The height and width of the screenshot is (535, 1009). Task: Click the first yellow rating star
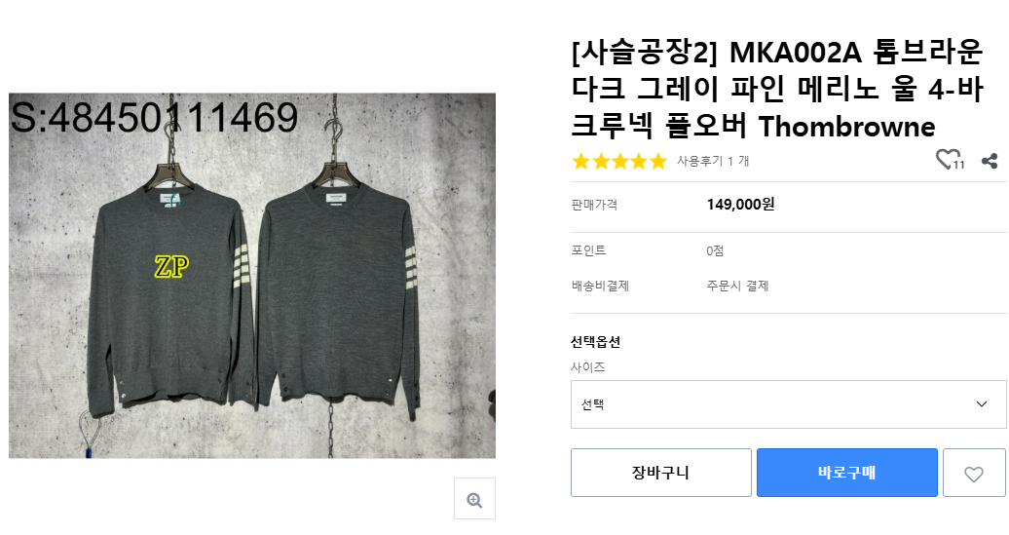pyautogui.click(x=581, y=161)
